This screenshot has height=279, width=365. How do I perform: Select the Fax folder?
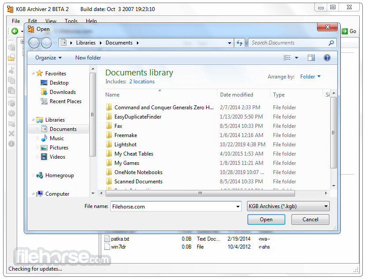(118, 126)
